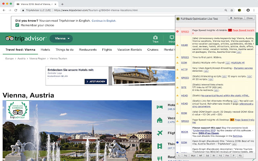Screen dimensions: 258x161
Task: Click the Travelers' Choice badge on photo
Action: click(18, 110)
